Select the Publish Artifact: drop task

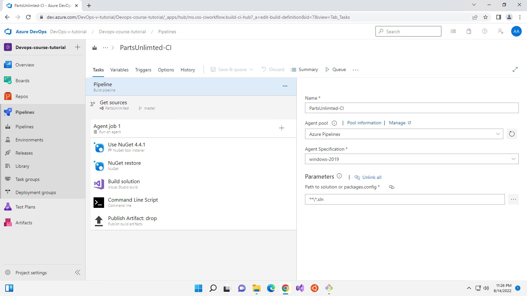tap(193, 221)
